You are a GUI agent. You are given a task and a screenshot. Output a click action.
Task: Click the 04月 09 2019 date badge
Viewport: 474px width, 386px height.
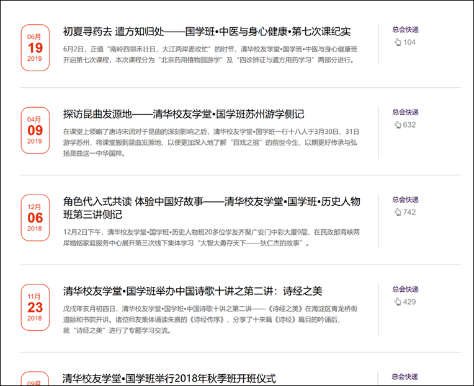35,130
